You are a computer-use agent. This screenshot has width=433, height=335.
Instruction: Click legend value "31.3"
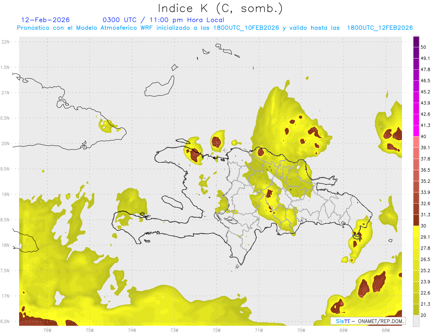(x=425, y=215)
